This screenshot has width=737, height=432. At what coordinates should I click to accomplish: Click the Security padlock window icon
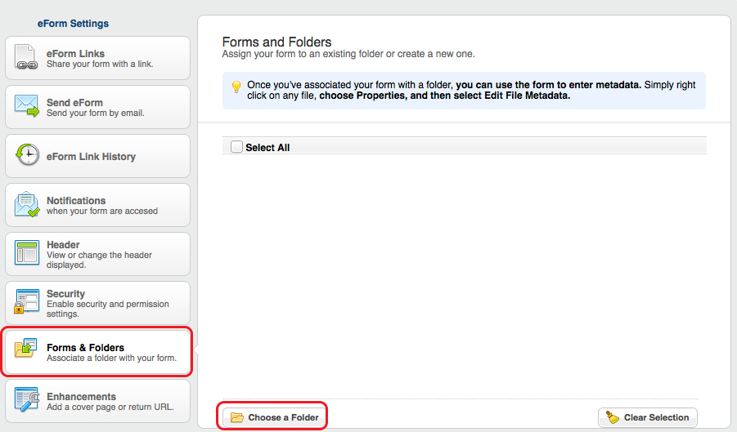pyautogui.click(x=26, y=301)
